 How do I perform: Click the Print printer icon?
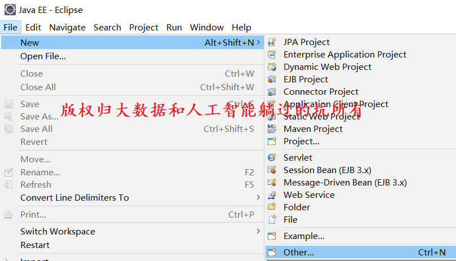point(8,215)
